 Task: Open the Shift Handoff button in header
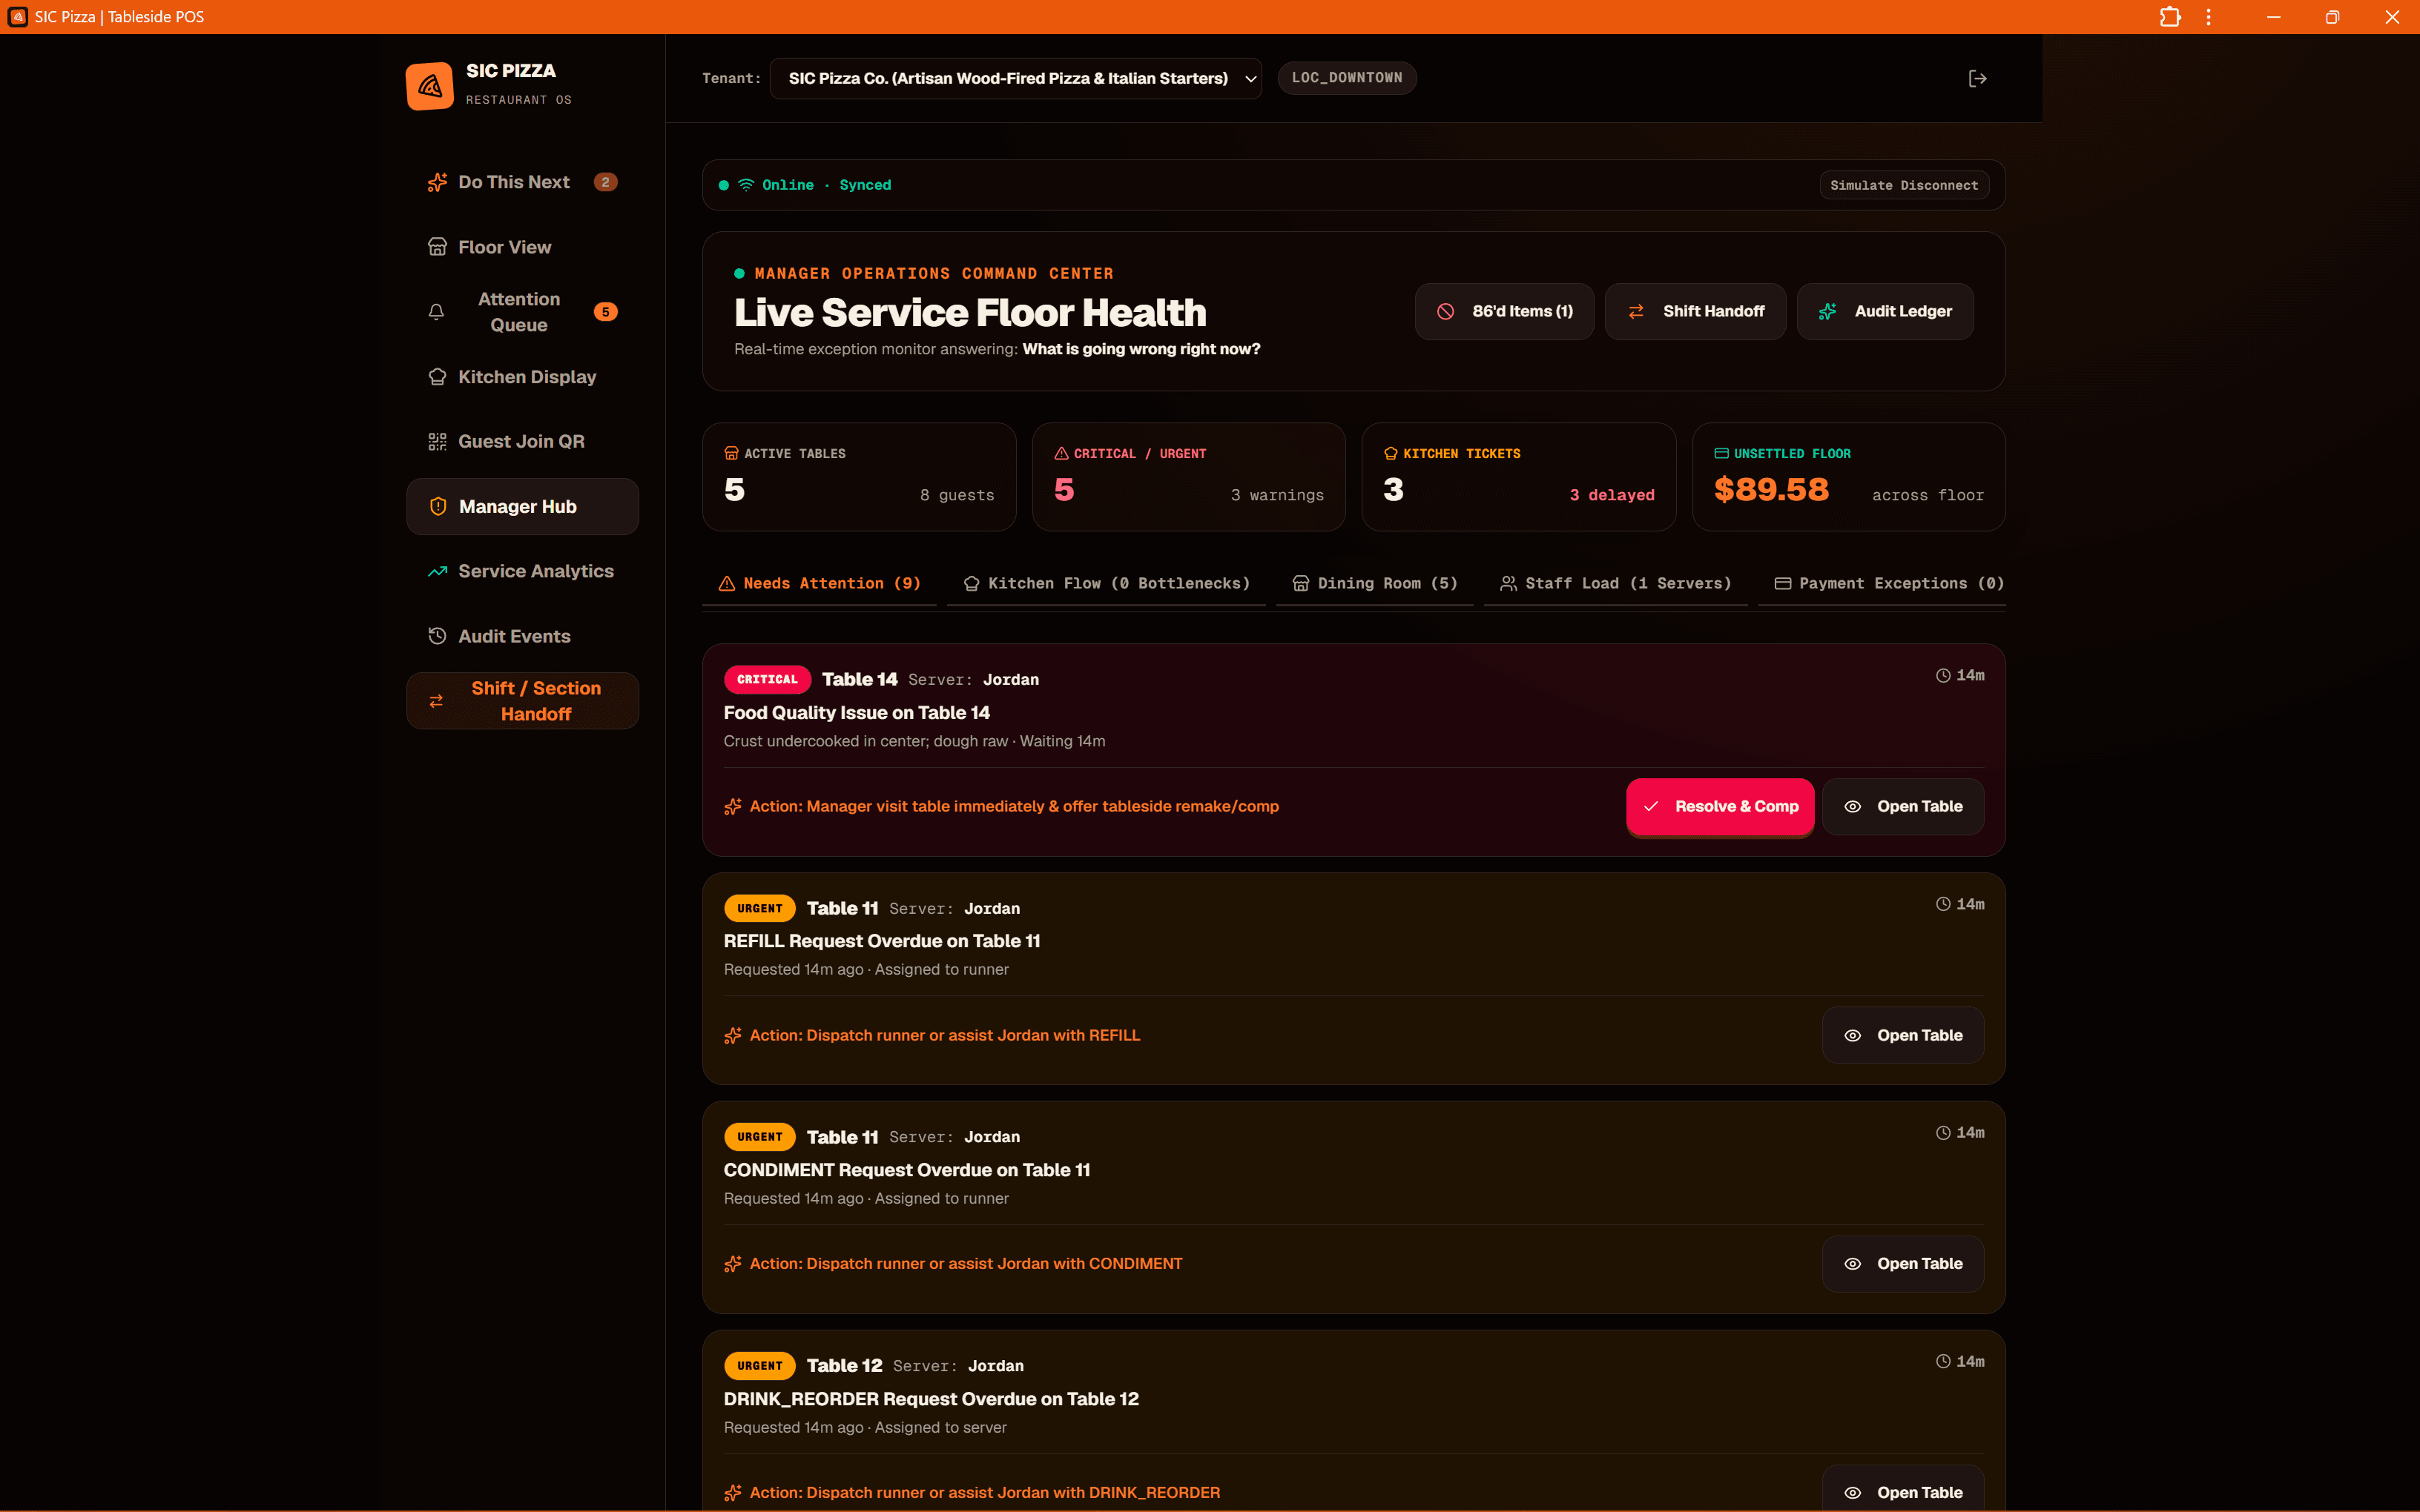point(1695,311)
